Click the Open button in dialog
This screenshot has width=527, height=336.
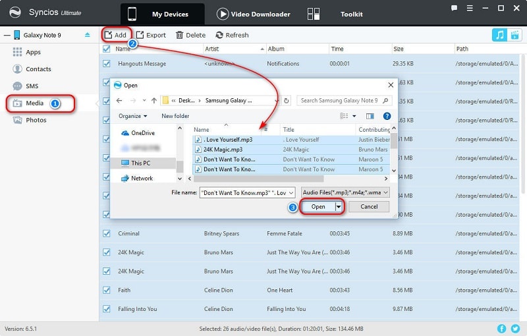318,207
